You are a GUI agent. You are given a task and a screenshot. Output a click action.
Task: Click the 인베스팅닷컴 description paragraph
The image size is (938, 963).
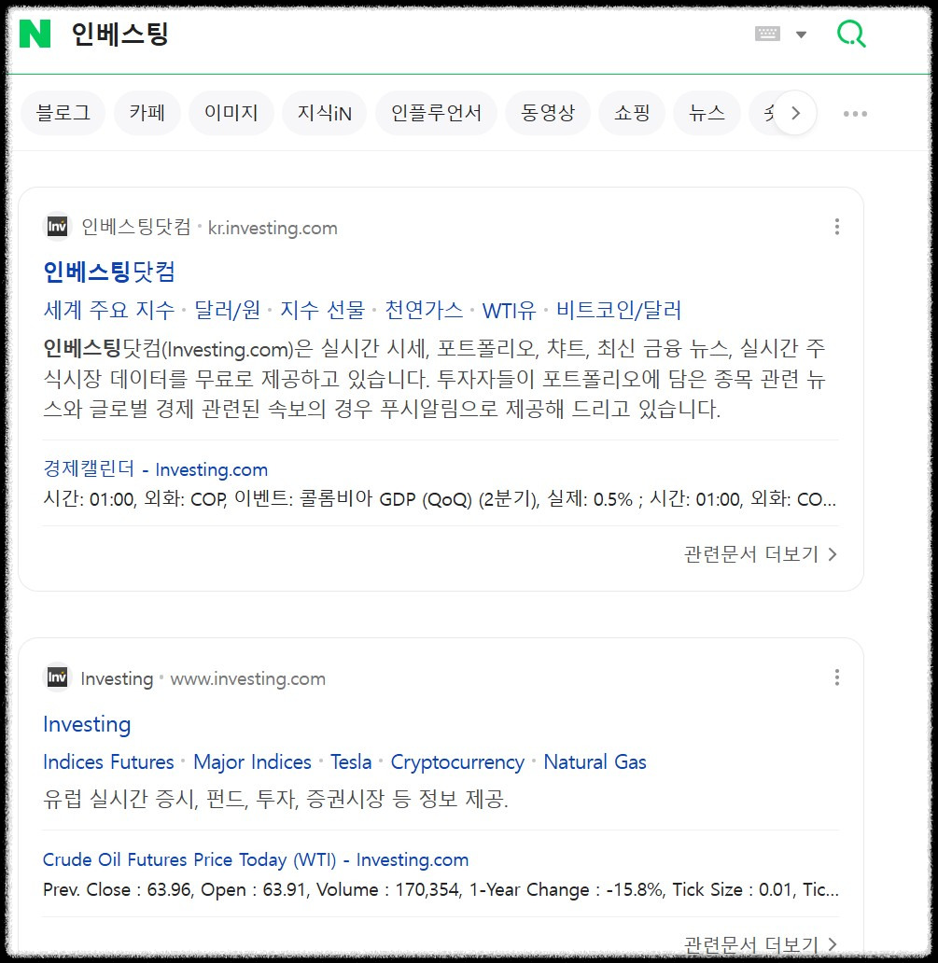[x=435, y=379]
